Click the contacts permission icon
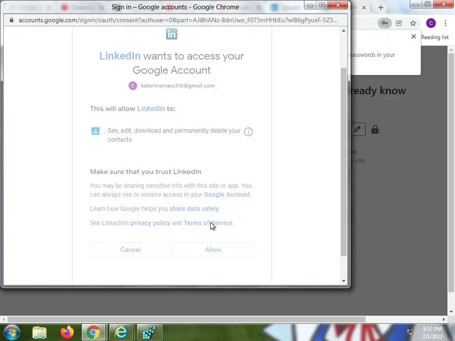The width and height of the screenshot is (455, 341). click(x=96, y=131)
